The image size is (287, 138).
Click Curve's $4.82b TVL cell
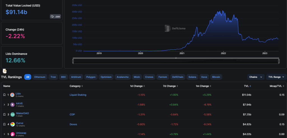pos(247,125)
